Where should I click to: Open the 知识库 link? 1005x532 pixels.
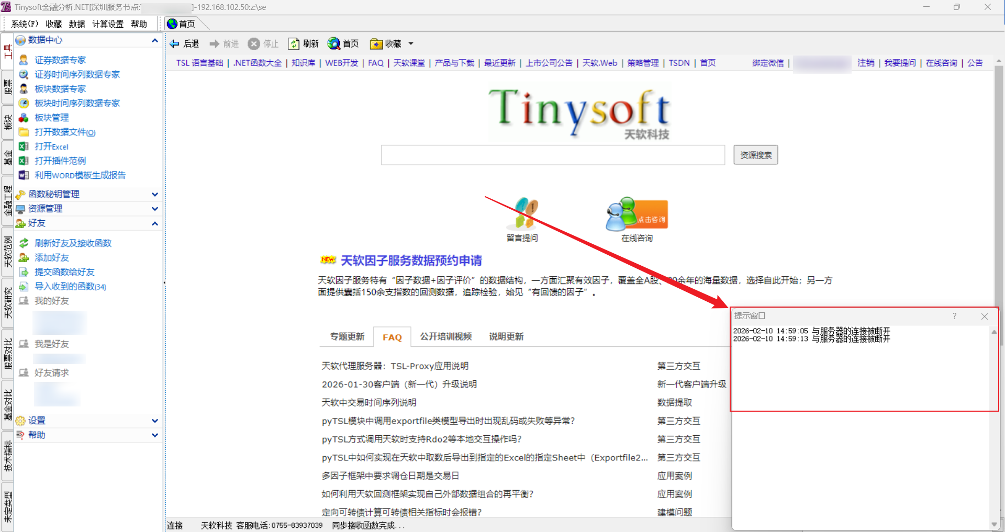tap(303, 63)
